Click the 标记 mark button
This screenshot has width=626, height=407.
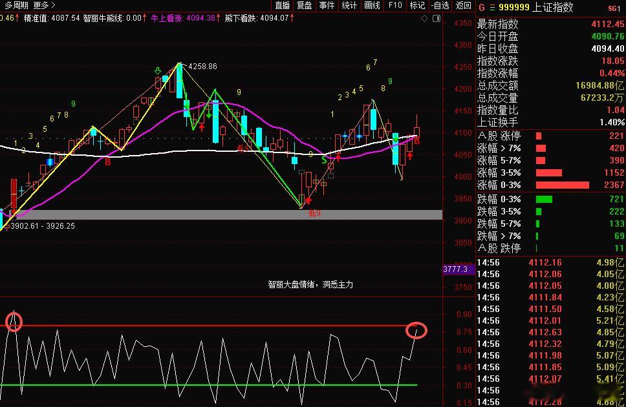(x=417, y=5)
